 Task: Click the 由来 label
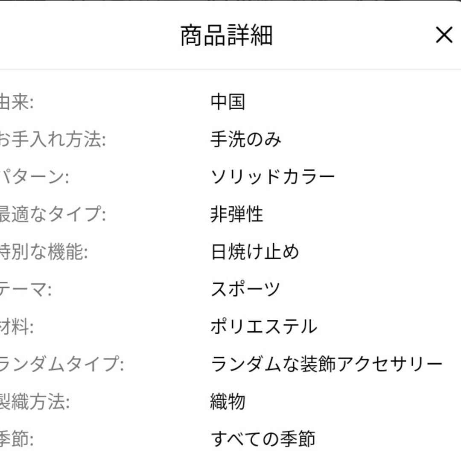pos(16,102)
